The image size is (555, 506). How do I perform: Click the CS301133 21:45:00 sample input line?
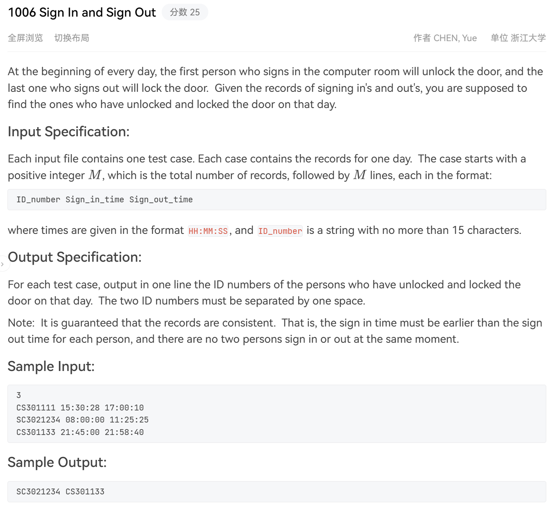tap(80, 432)
